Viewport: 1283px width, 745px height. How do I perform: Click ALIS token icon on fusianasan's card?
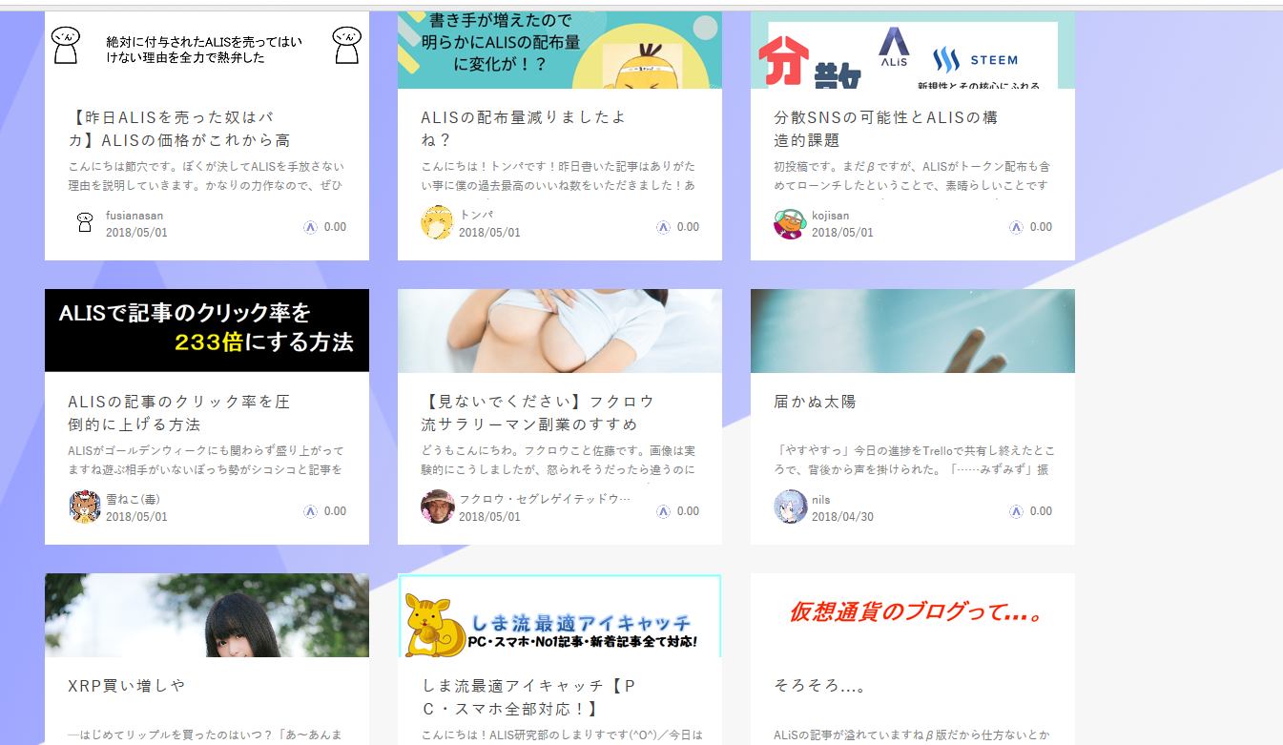310,227
